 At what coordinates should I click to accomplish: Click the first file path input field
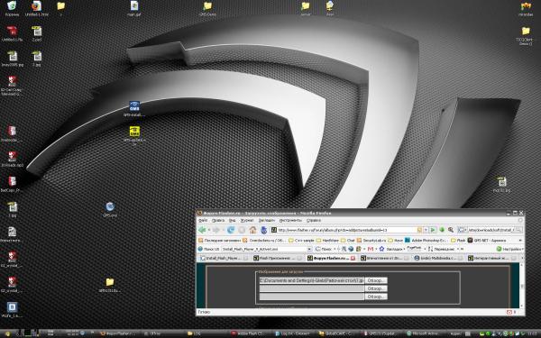(312, 280)
